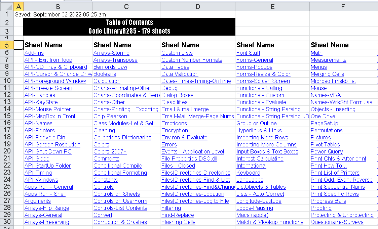This screenshot has width=378, height=229.
Task: Follow the API-Foreground Window link
Action: point(55,81)
